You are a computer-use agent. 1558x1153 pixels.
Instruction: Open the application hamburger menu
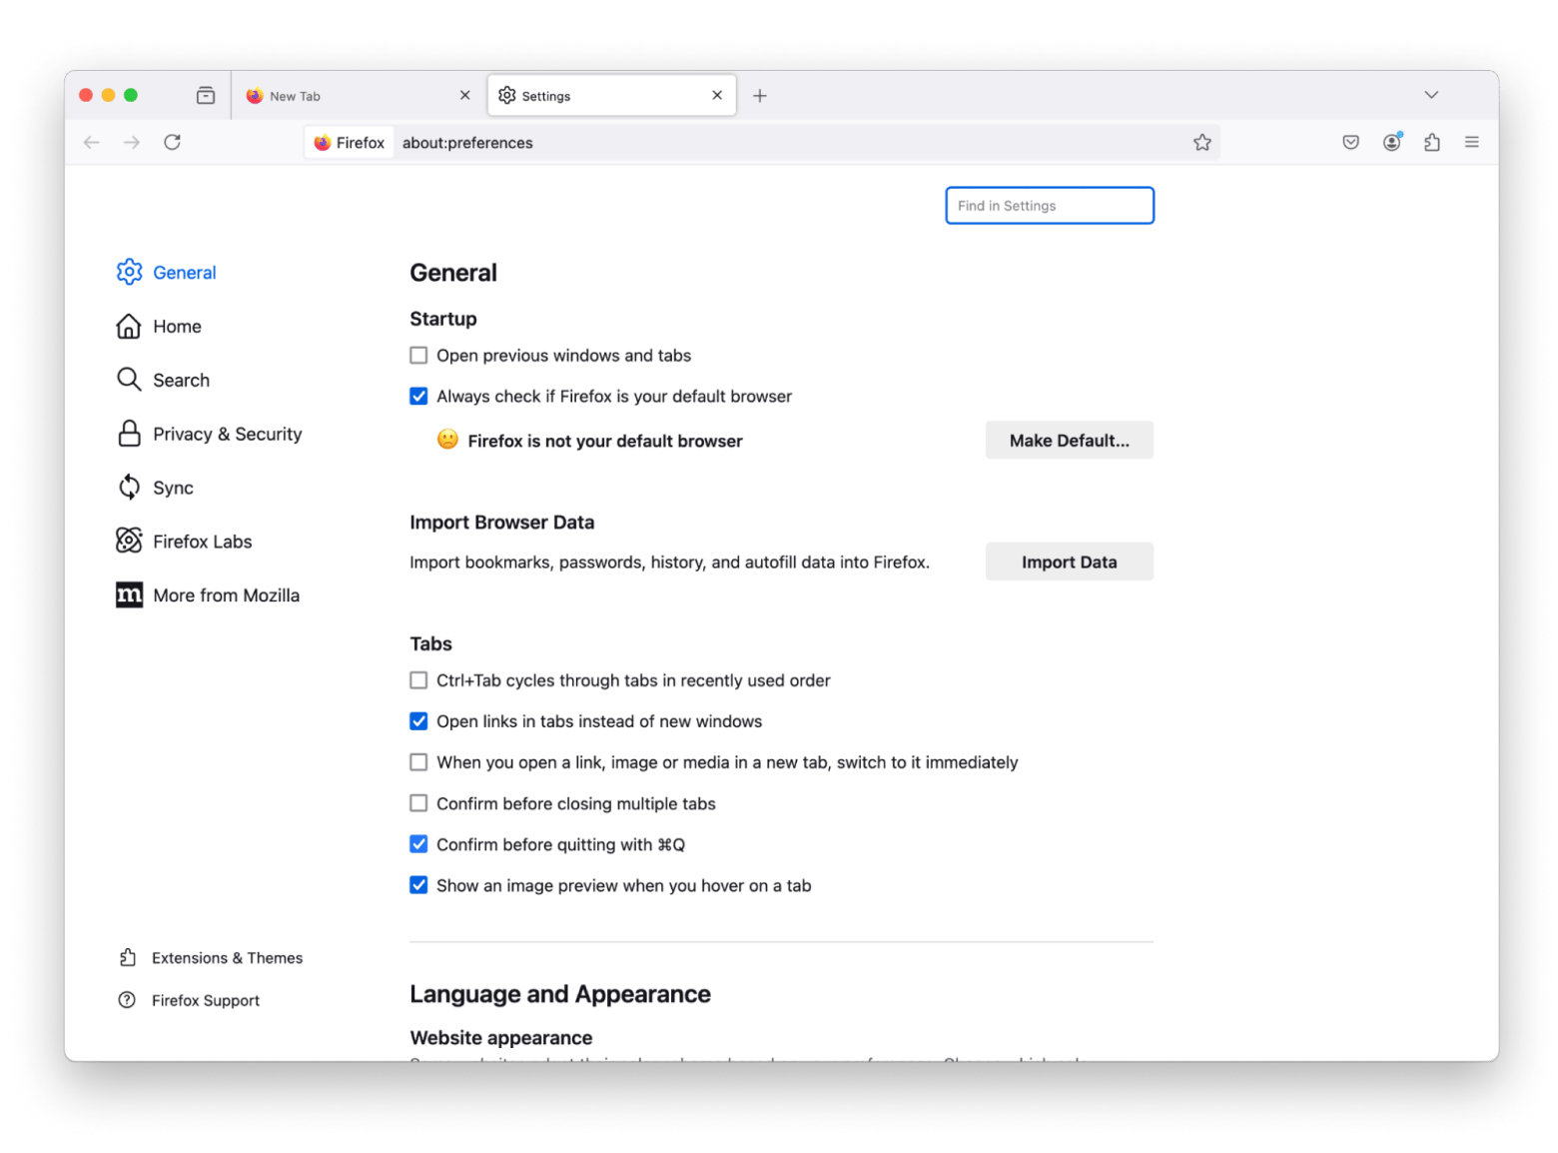(1471, 143)
